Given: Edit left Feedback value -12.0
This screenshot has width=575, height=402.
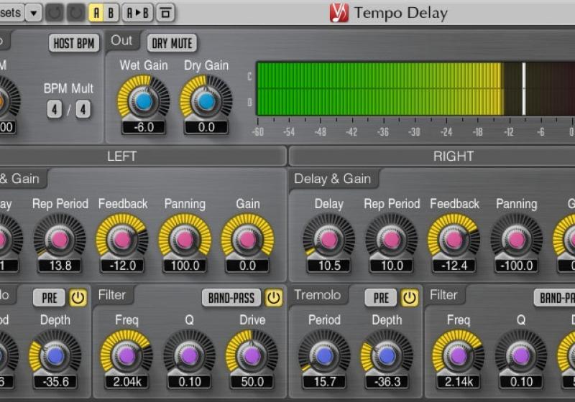Looking at the screenshot, I should point(122,266).
